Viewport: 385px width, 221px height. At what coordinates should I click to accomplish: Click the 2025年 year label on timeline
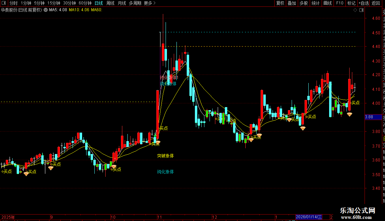click(8, 217)
